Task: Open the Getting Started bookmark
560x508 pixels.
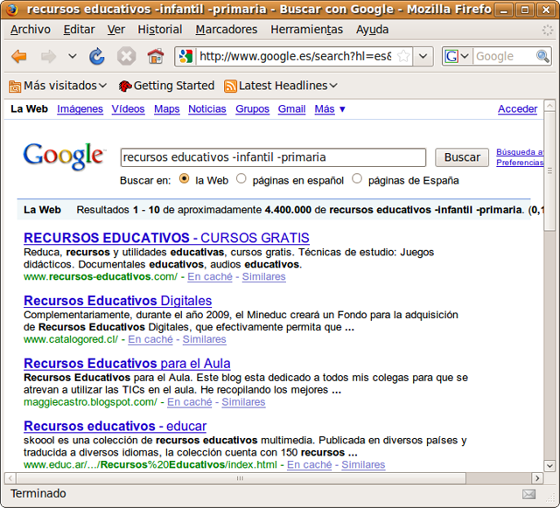Action: (x=166, y=86)
